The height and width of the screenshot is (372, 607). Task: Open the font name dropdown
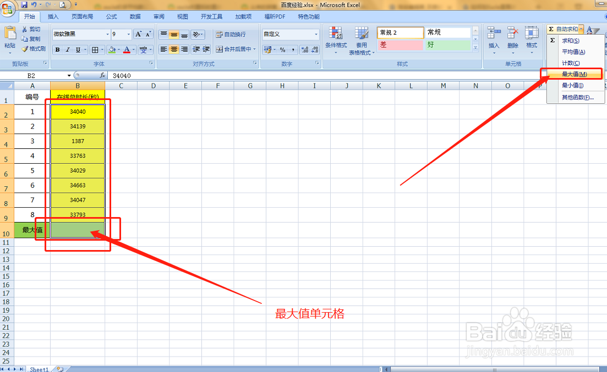(108, 34)
